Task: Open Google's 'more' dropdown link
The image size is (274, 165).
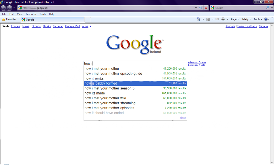Action: tap(87, 26)
